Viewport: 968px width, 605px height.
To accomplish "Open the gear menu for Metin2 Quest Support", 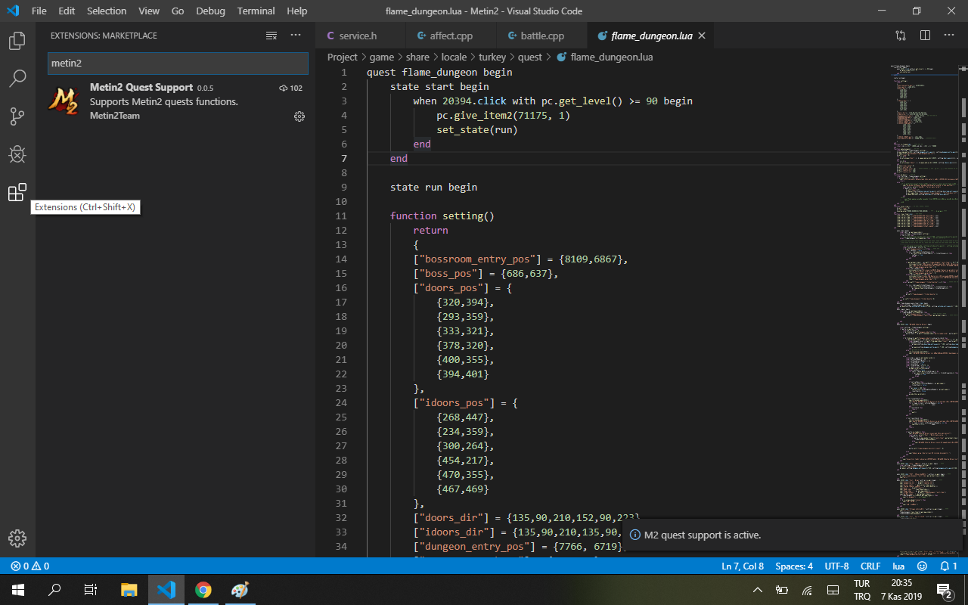I will 299,116.
